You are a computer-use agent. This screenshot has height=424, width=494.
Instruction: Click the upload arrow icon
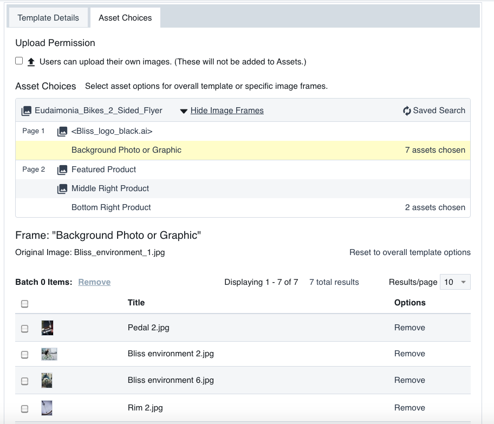coord(31,62)
